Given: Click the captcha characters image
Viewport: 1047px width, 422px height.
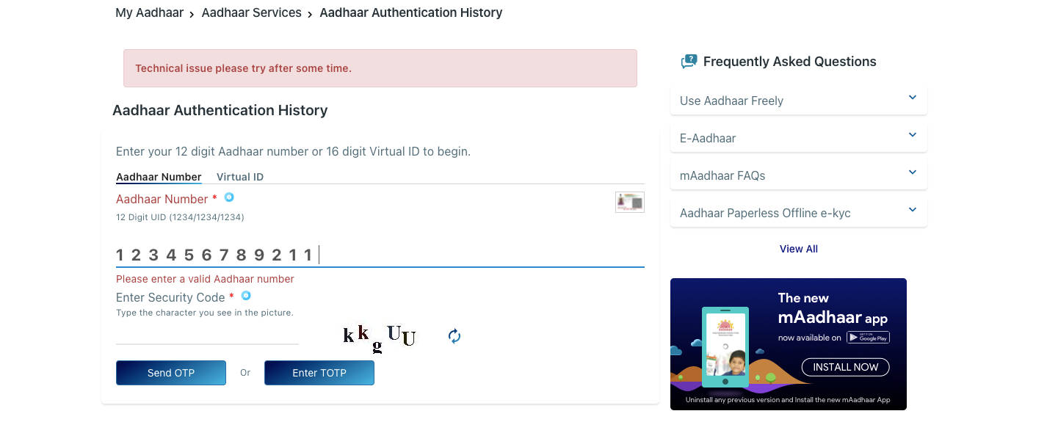Looking at the screenshot, I should click(x=380, y=337).
